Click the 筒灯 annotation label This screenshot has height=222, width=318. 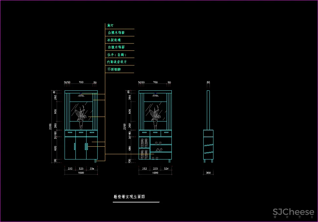110,25
